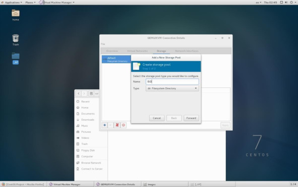Open the Applications menu
The image size is (298, 187).
12,3
